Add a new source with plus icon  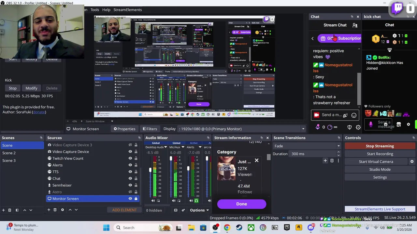click(49, 210)
